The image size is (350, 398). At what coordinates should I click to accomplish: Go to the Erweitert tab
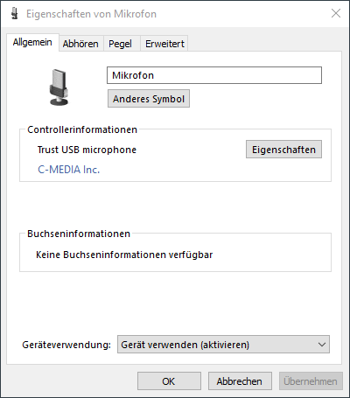(x=164, y=44)
